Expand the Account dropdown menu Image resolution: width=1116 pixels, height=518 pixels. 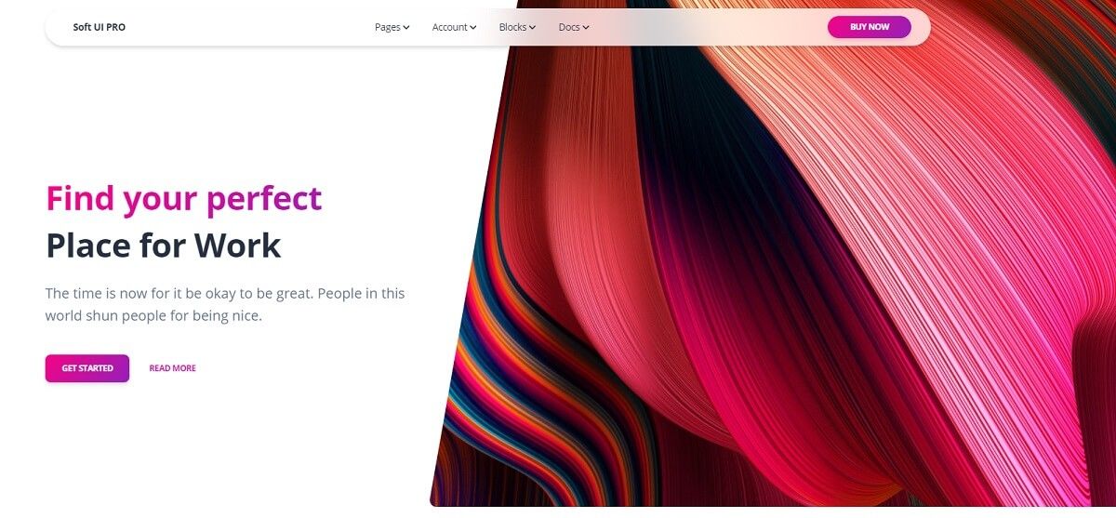[454, 27]
